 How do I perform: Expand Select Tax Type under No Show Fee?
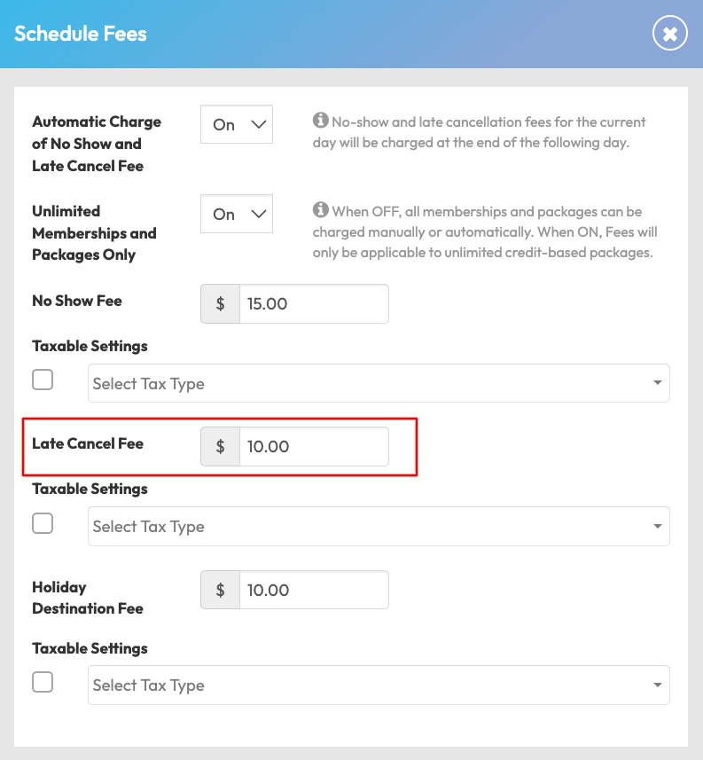pos(379,383)
